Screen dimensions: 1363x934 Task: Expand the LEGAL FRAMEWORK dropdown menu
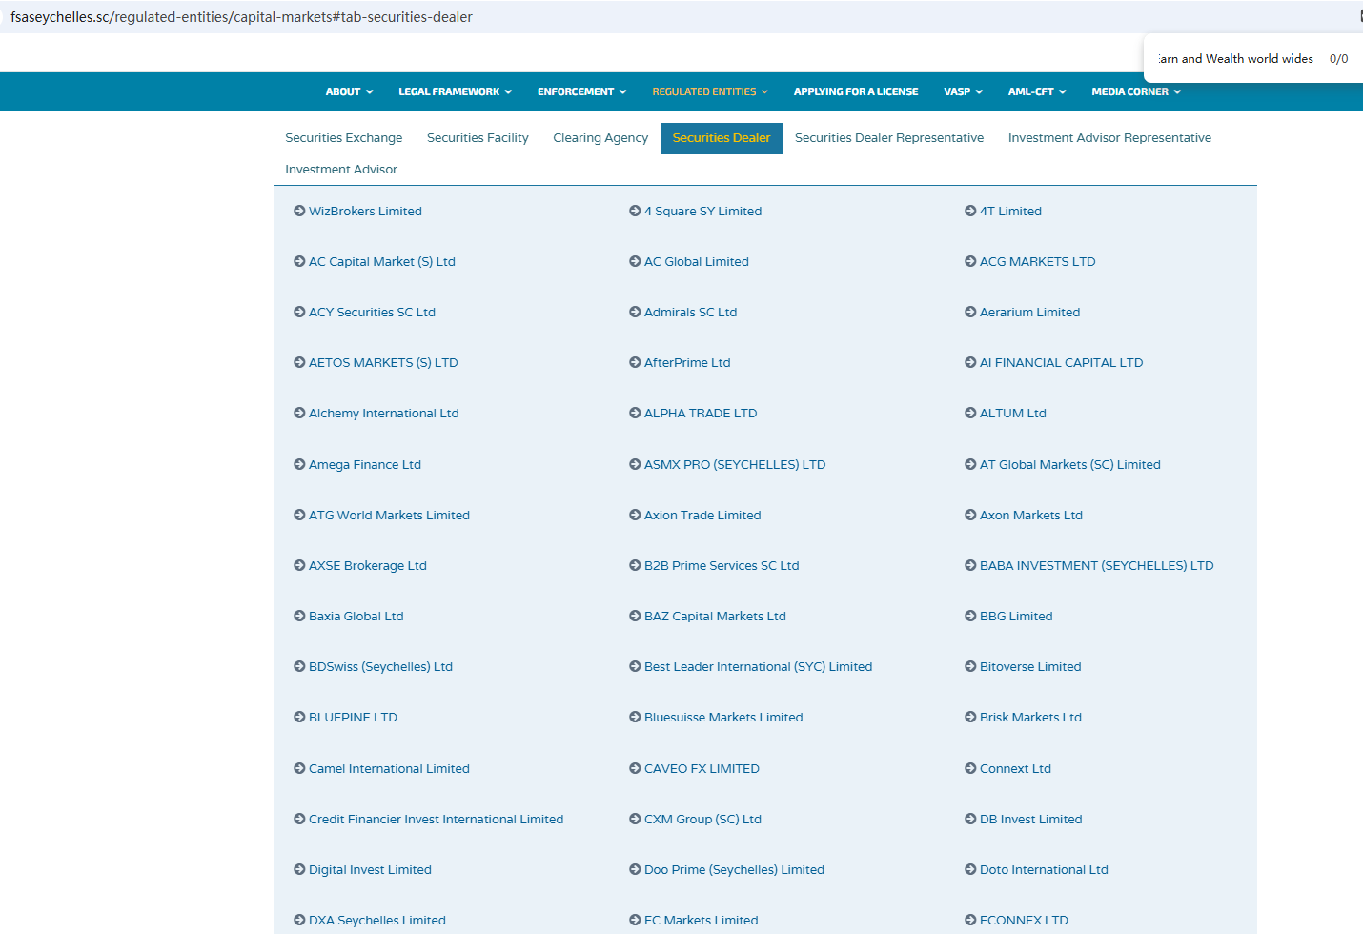455,91
